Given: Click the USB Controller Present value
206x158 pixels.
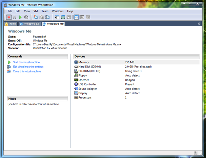Looking at the screenshot, I should [x=130, y=84].
